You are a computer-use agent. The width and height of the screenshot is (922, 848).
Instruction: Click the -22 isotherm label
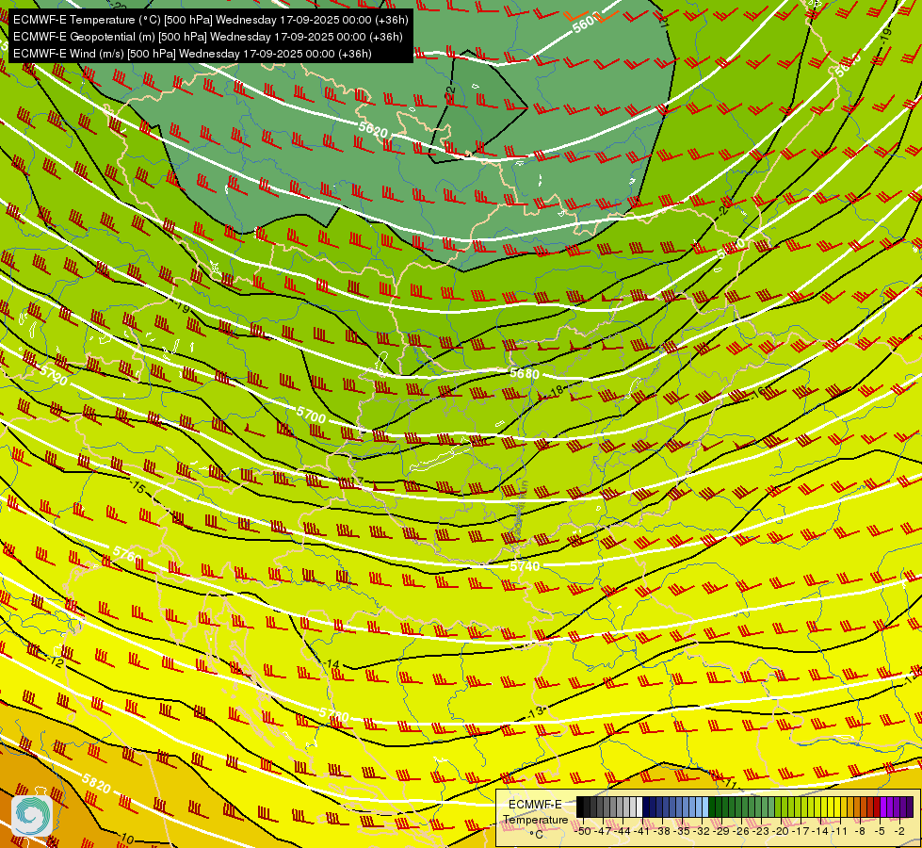tap(451, 95)
